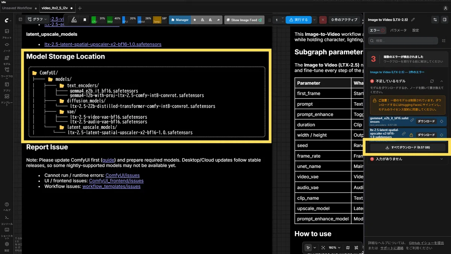Image resolution: width=451 pixels, height=254 pixels.
Task: Toggle the right side panel layout icon
Action: pyautogui.click(x=445, y=20)
